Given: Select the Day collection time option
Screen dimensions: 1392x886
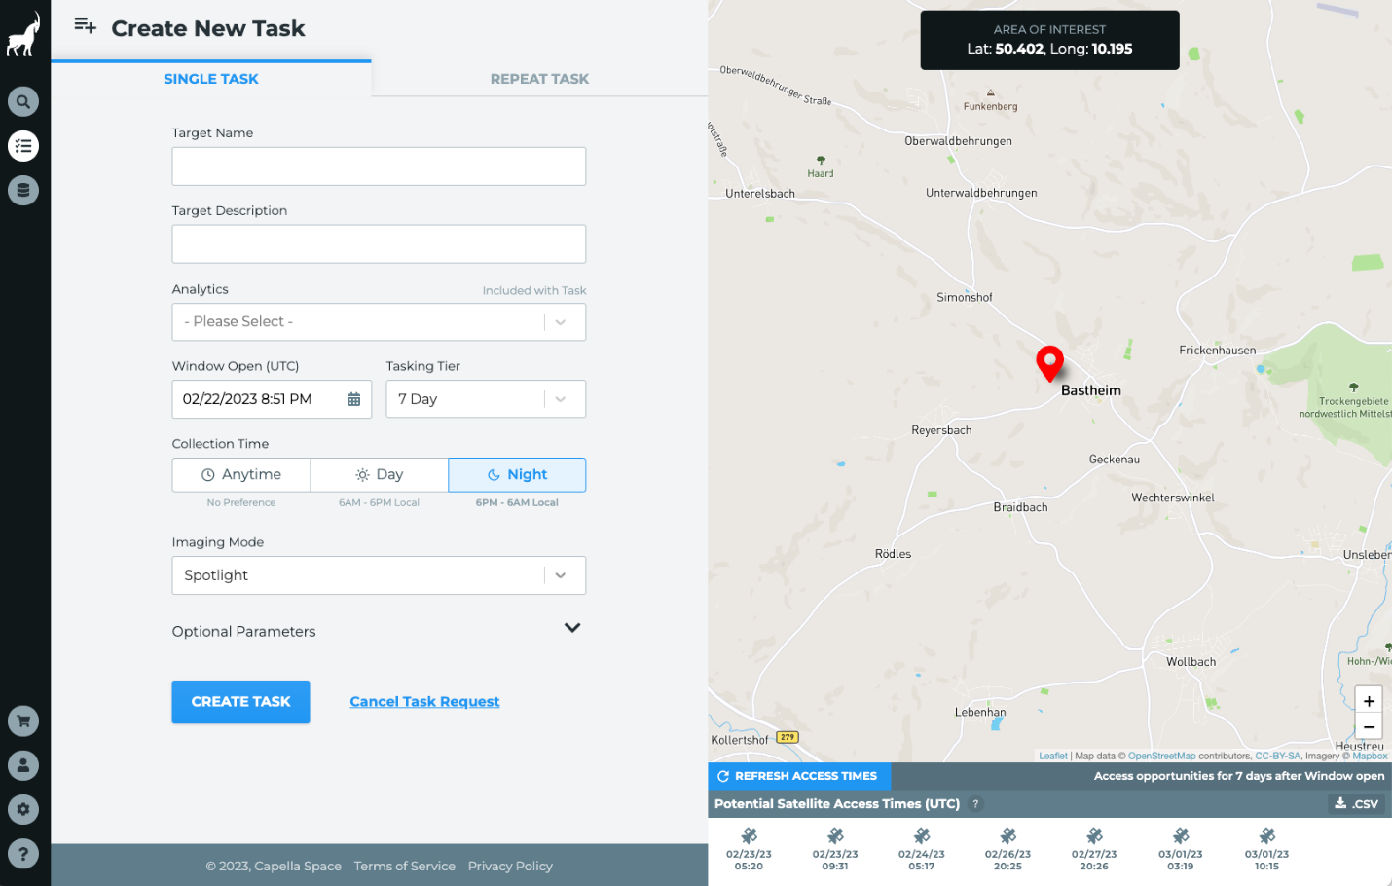Looking at the screenshot, I should (379, 475).
